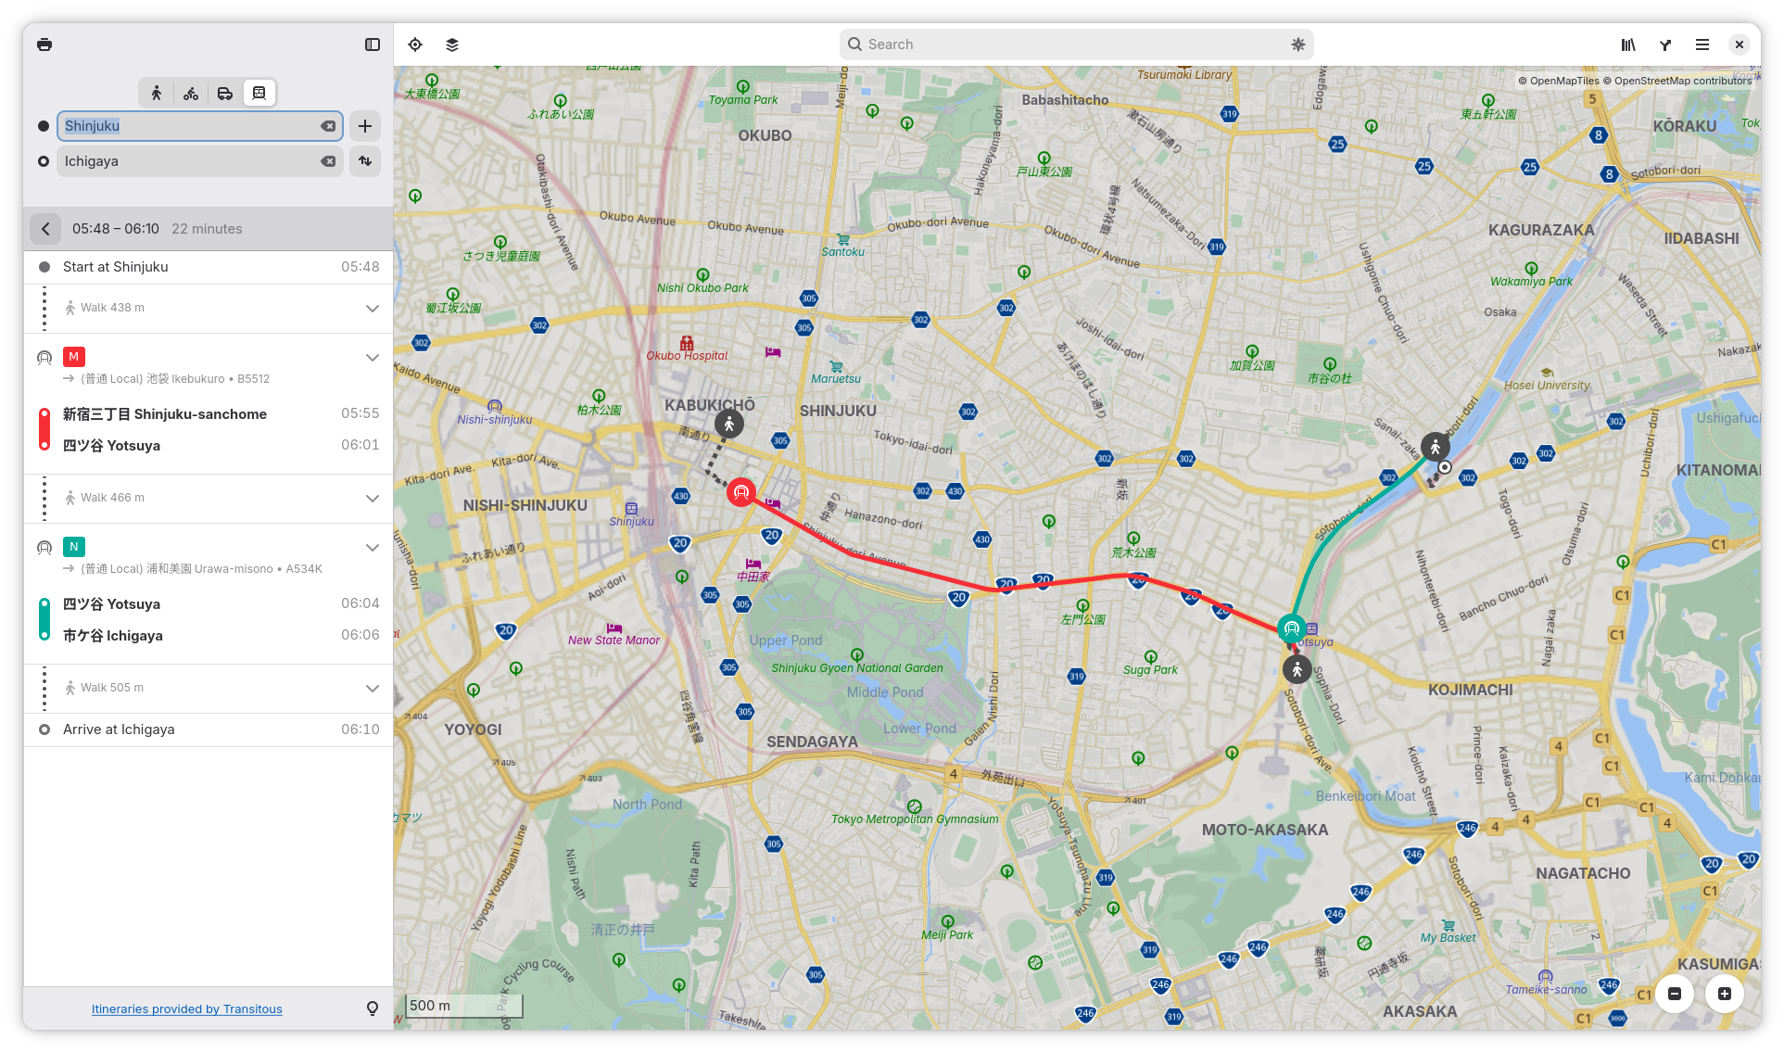Reverse the route start and destination

point(365,161)
